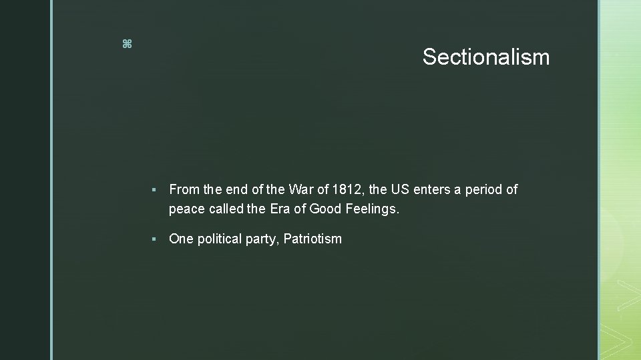
Task: Click the bullet marker before "One political party"
Action: point(154,239)
